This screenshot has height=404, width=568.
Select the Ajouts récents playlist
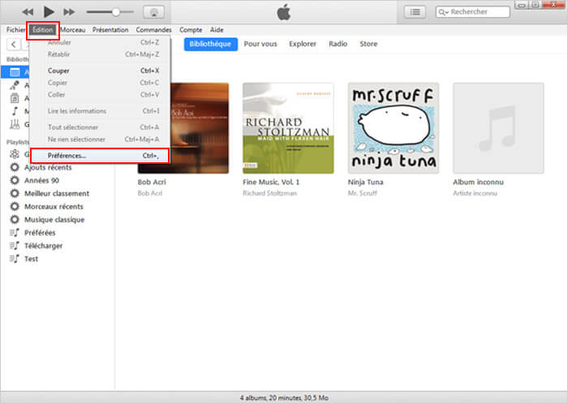pos(48,167)
